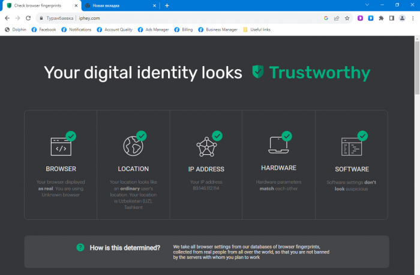The height and width of the screenshot is (275, 420).
Task: Click the Location globe icon
Action: click(133, 146)
